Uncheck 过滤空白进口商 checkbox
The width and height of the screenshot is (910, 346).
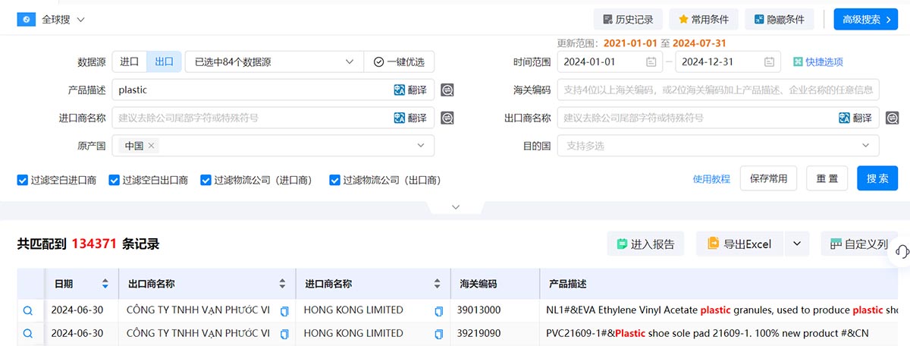click(x=23, y=181)
